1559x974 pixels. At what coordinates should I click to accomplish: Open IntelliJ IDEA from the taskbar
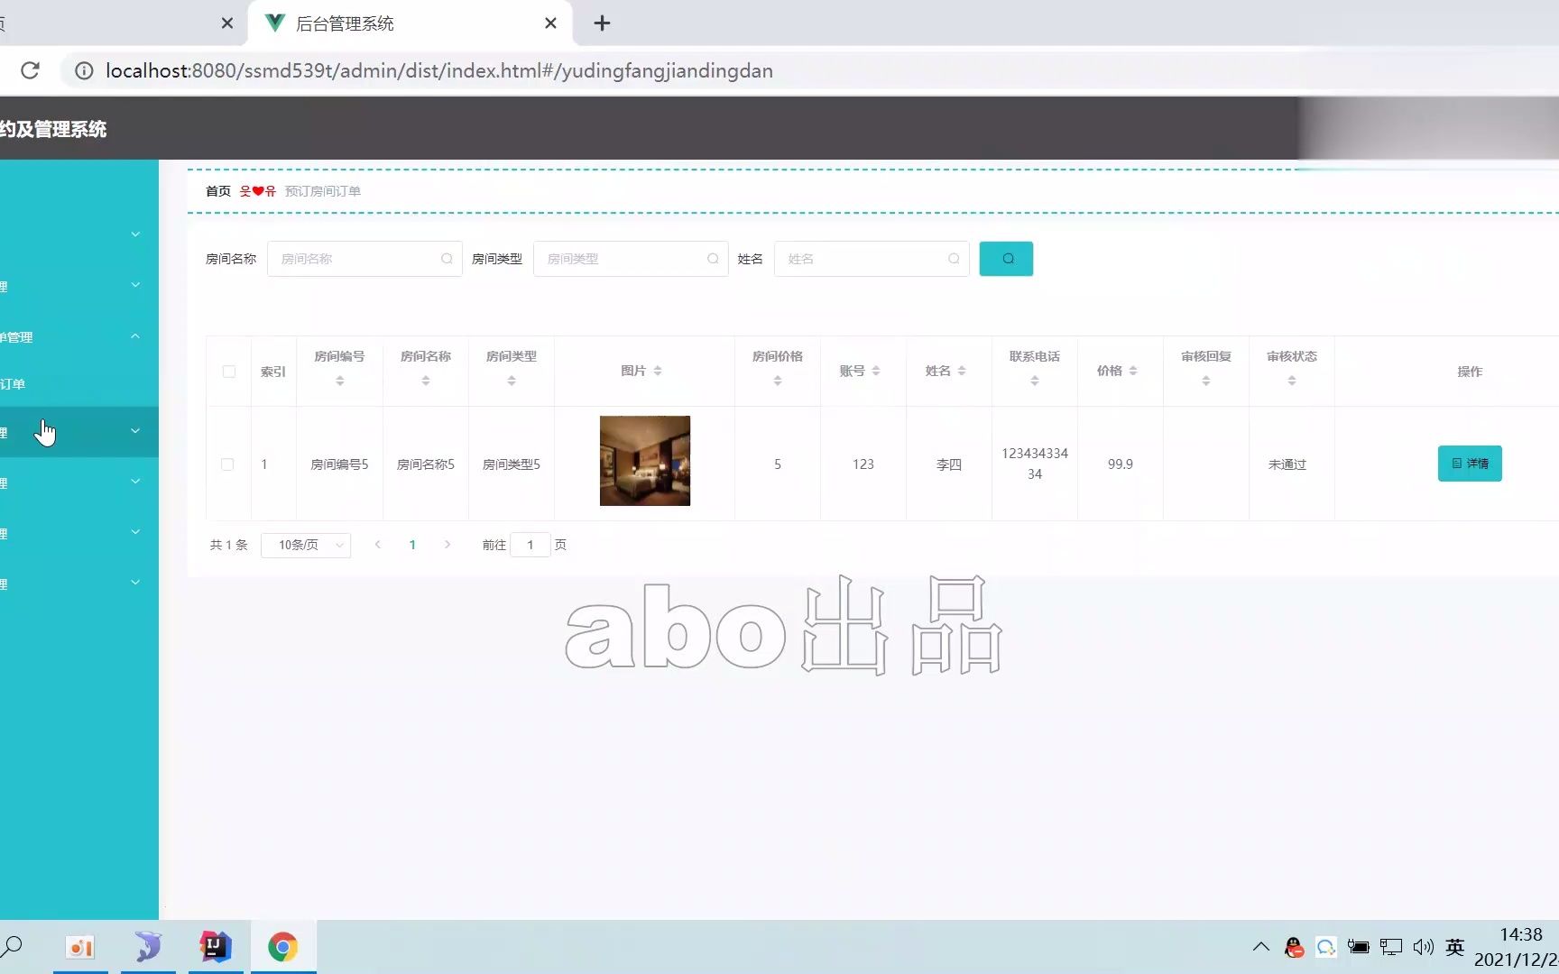click(x=216, y=946)
